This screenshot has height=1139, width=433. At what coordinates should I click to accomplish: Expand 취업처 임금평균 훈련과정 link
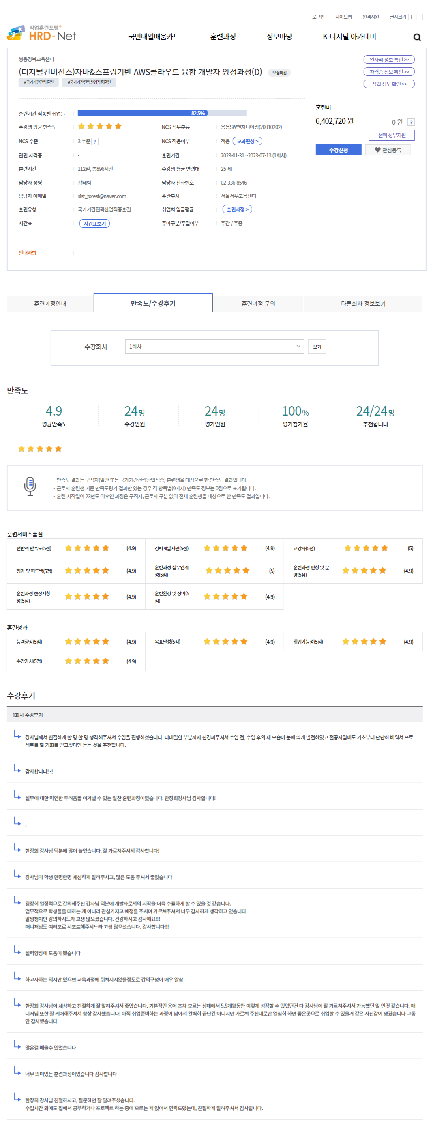click(x=237, y=210)
